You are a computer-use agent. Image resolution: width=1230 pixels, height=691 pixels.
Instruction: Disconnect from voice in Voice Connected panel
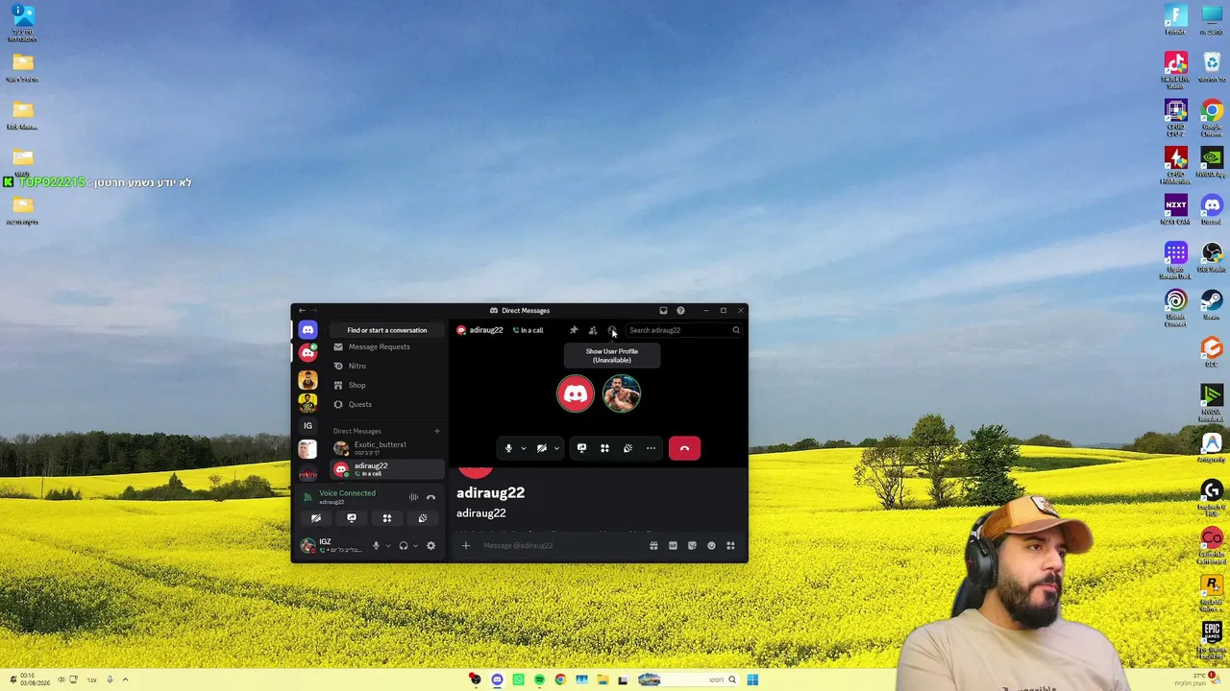(430, 497)
